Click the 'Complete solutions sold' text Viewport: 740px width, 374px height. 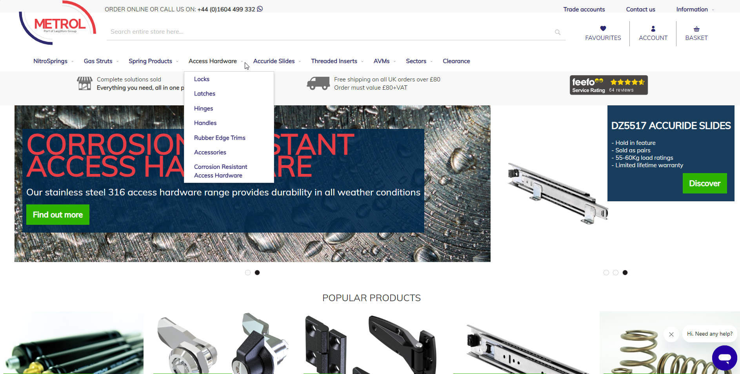point(129,79)
